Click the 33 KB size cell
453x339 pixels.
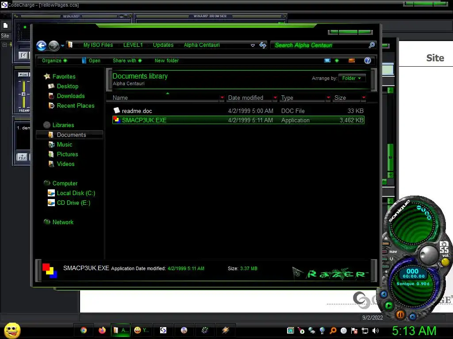[355, 111]
